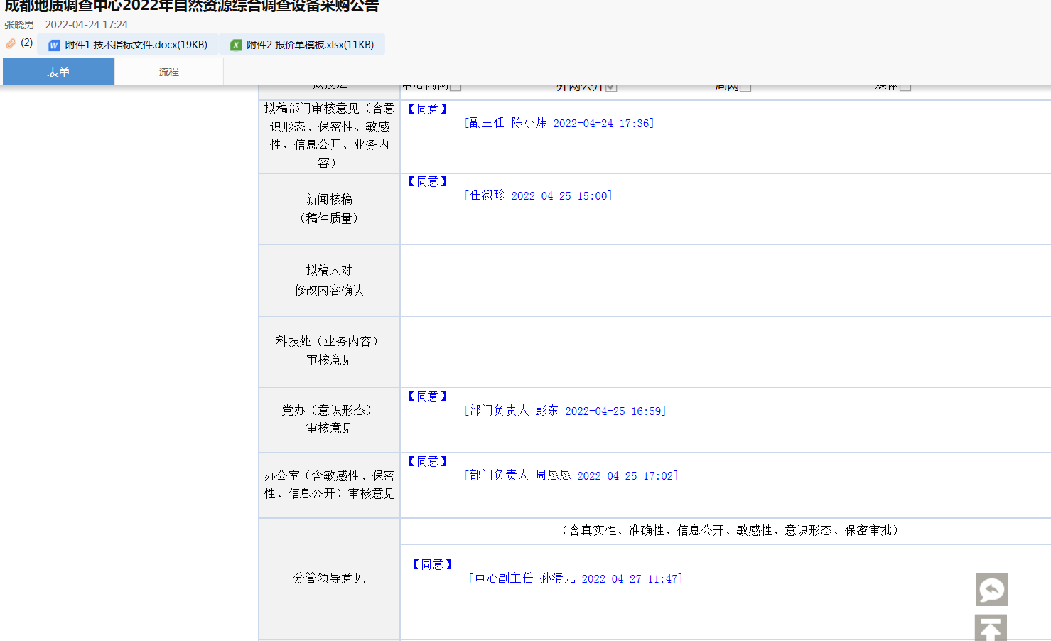Viewport: 1051px width, 641px height.
Task: Click the empty 科技处 审核意见 field
Action: pyautogui.click(x=725, y=352)
